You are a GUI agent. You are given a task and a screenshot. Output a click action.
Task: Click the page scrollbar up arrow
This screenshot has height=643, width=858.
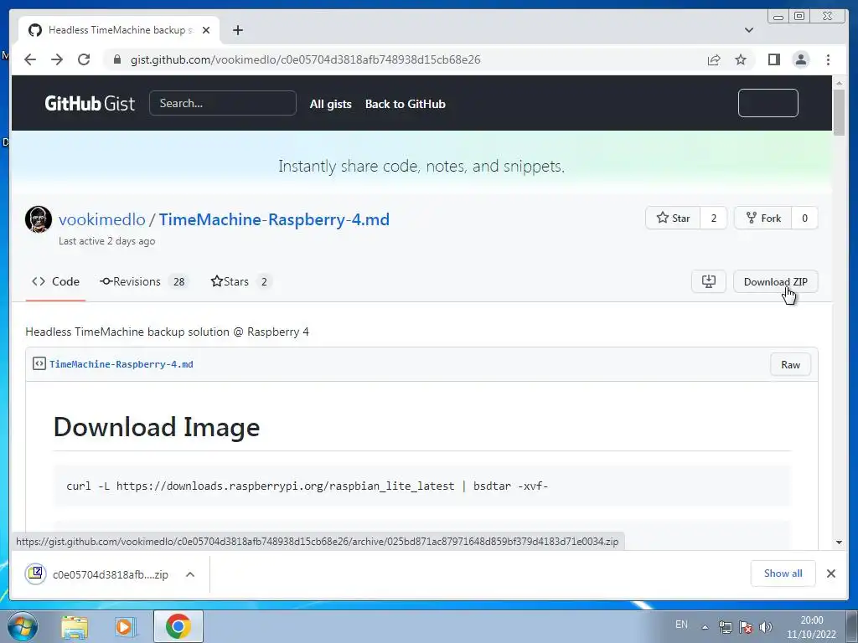tap(839, 83)
